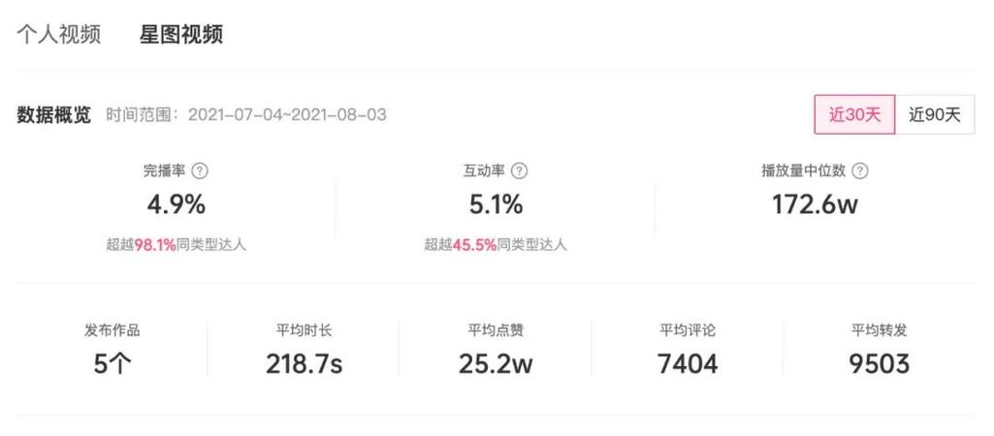Click the 5个 published works figure
The image size is (994, 436).
click(x=112, y=363)
